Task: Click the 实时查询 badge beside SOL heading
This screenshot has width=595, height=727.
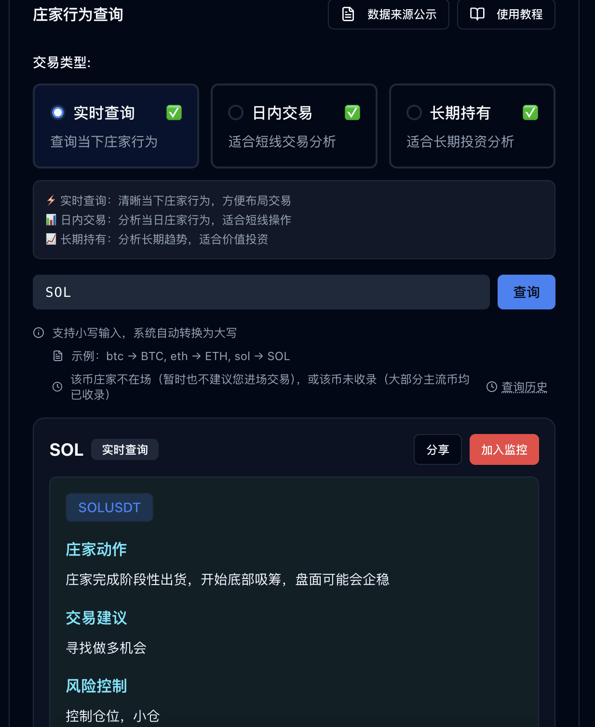Action: [x=125, y=449]
